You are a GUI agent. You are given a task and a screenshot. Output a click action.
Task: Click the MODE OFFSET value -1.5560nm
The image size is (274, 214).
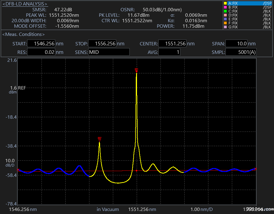[x=67, y=26]
